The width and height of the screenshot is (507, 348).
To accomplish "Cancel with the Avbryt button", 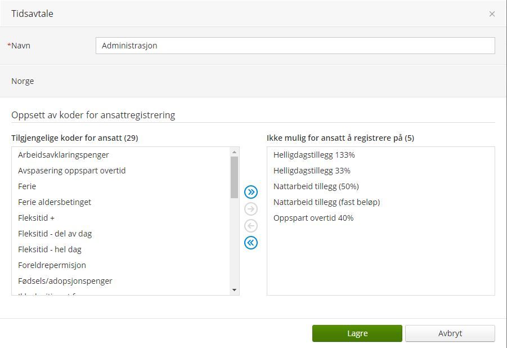I will point(450,333).
